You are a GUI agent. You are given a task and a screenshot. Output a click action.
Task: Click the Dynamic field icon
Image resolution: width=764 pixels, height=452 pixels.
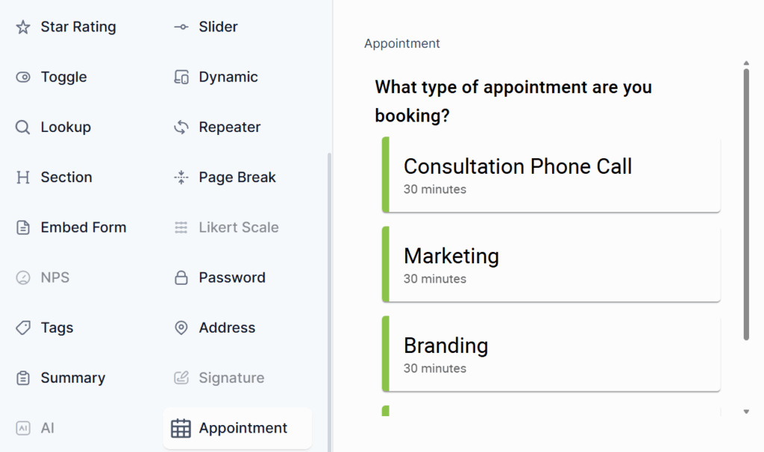click(x=181, y=77)
